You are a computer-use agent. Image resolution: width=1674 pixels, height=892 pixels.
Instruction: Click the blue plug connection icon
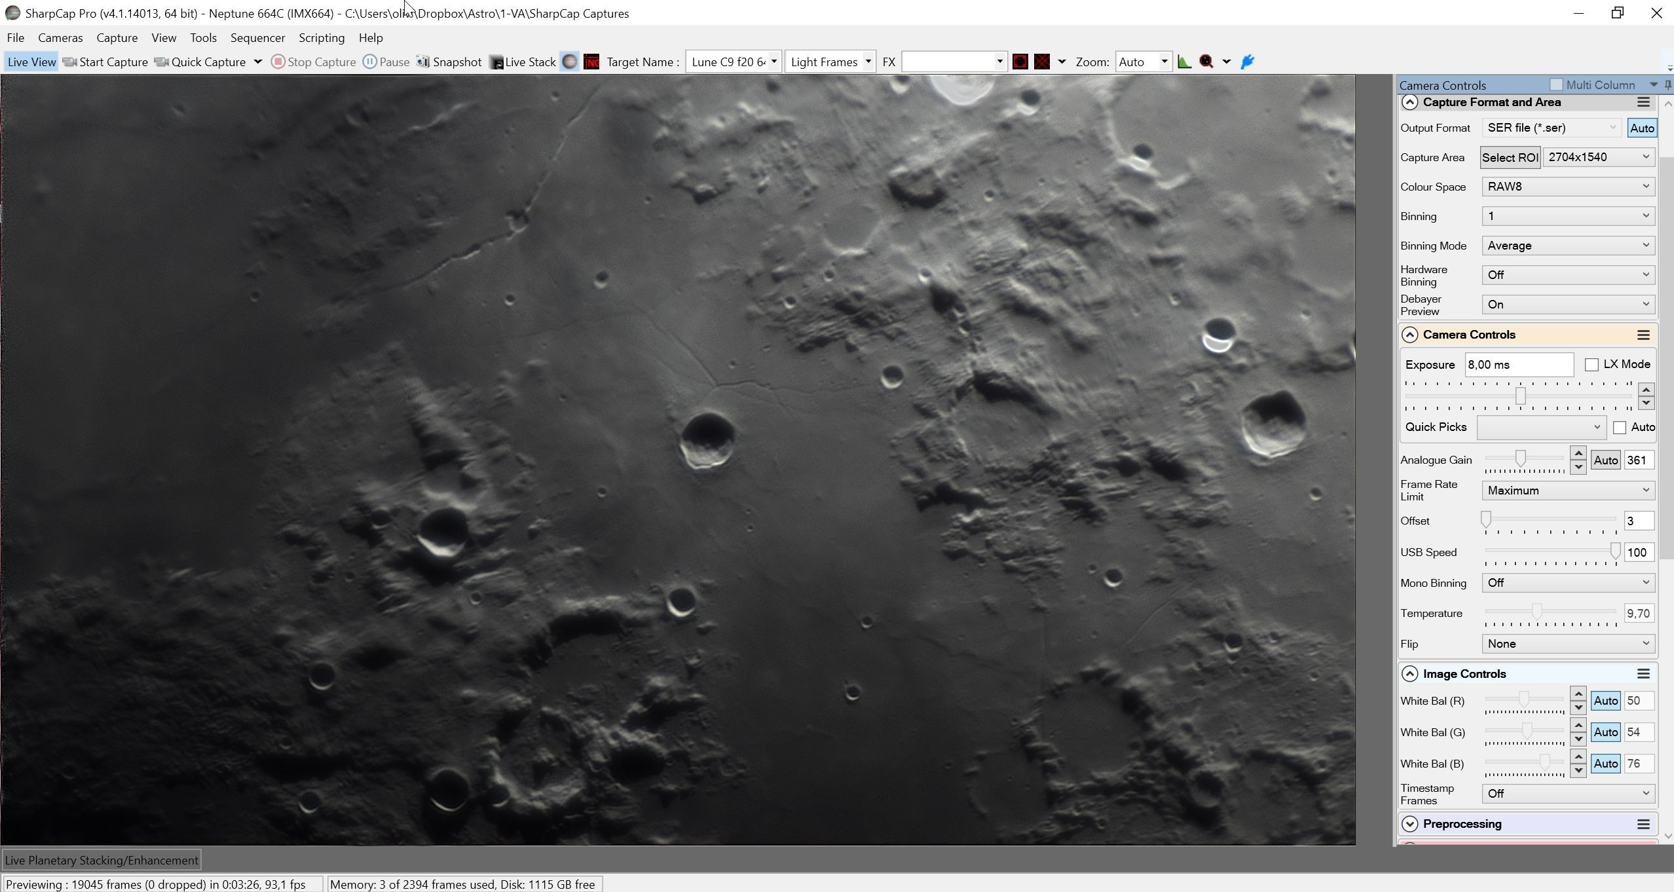[x=1248, y=62]
